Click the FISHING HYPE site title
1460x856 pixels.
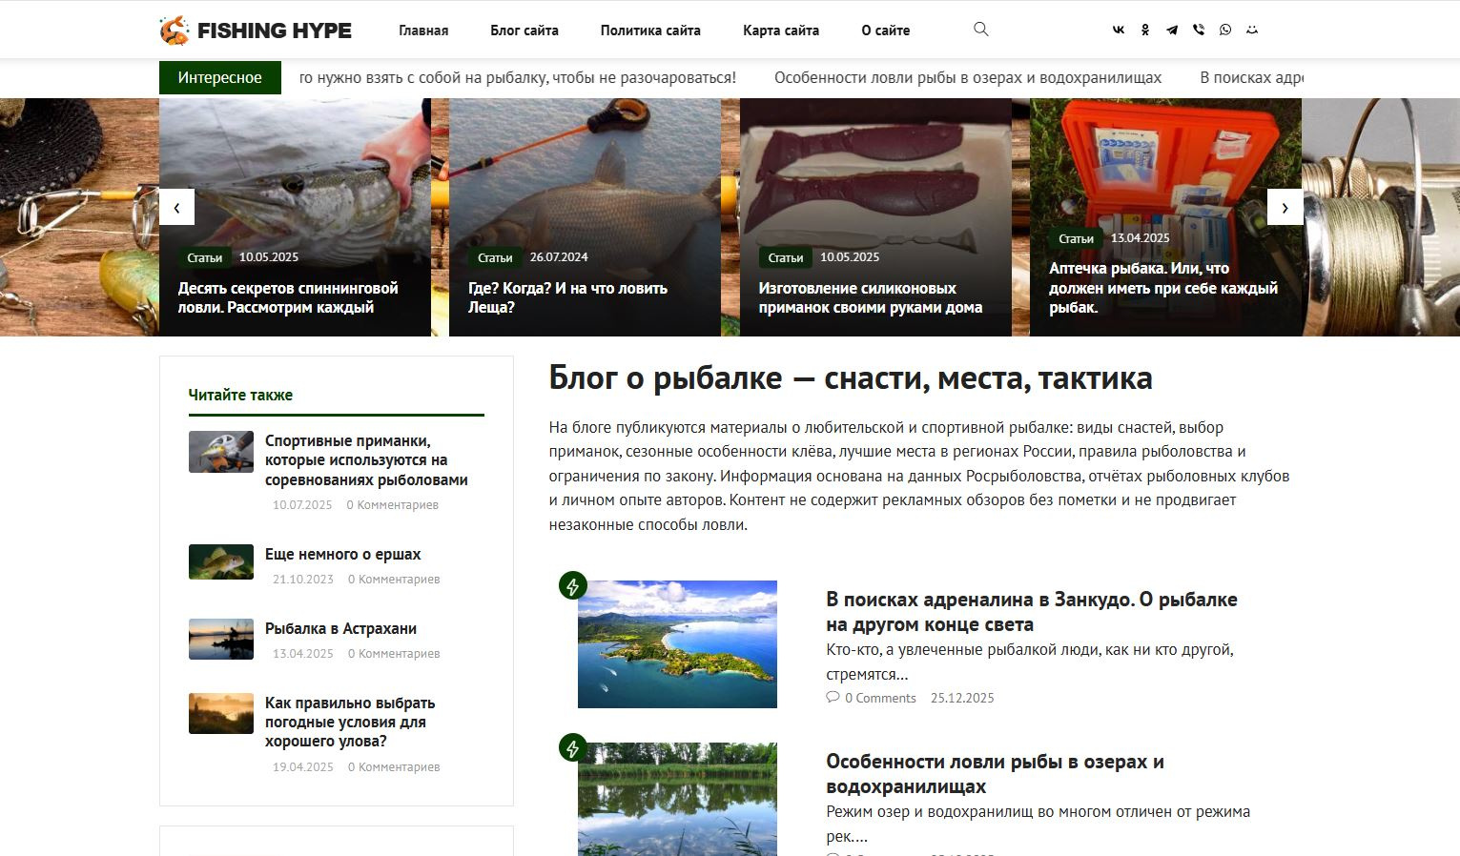275,31
